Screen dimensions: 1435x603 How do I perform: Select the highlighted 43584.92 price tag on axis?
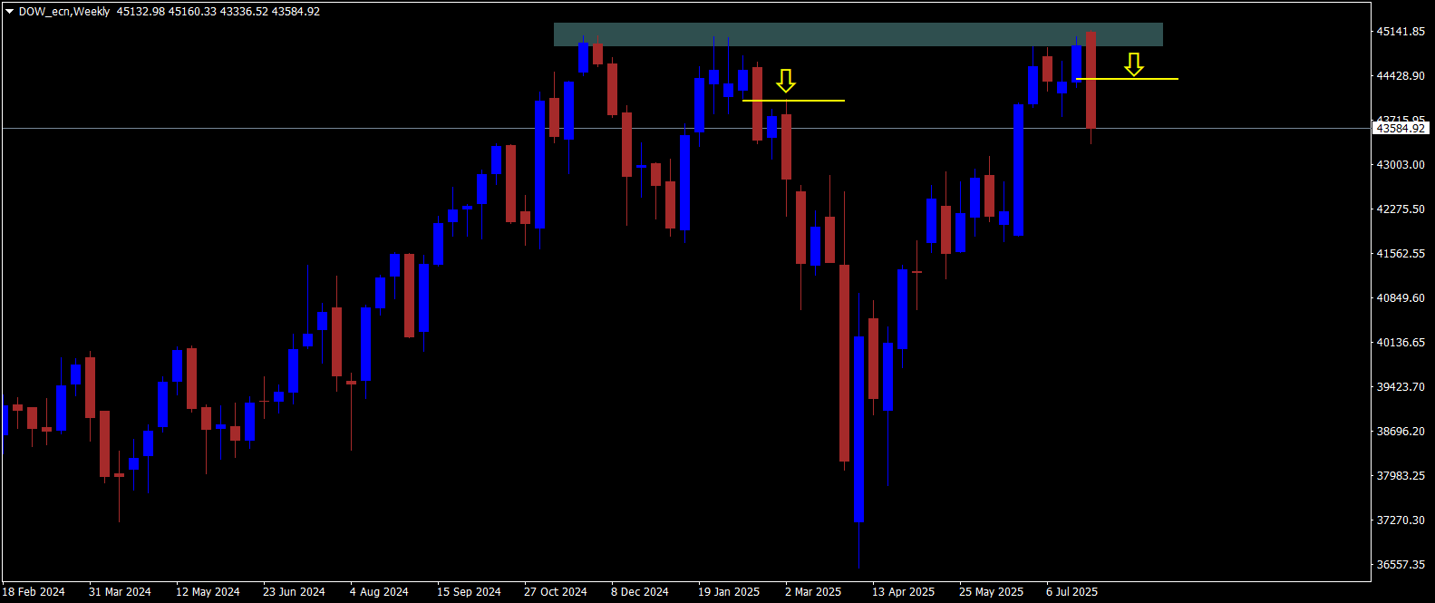click(x=1401, y=129)
